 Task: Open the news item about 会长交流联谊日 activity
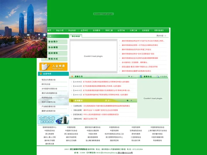pos(138,54)
